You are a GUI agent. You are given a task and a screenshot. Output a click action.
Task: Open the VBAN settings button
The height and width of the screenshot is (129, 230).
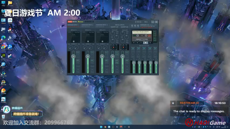[138, 22]
